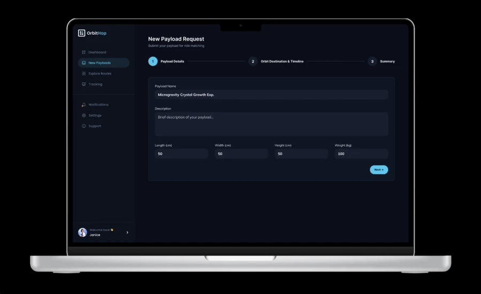Click the Support help icon
The width and height of the screenshot is (481, 294).
click(x=84, y=126)
